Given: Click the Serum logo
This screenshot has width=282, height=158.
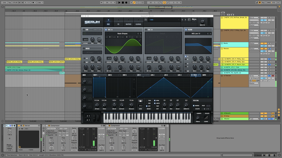Looking at the screenshot, I should pos(92,22).
